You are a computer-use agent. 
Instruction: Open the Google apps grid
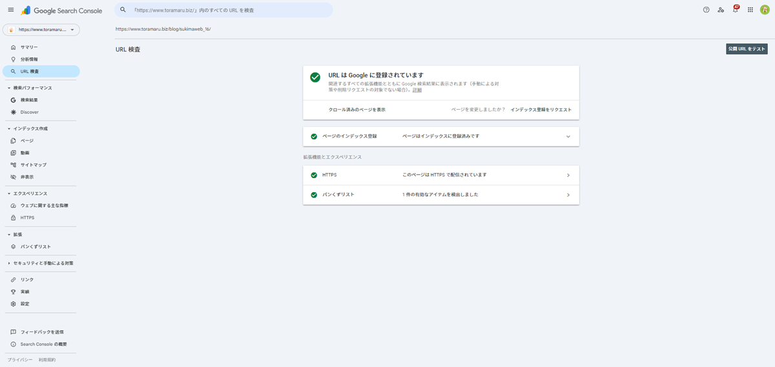750,10
